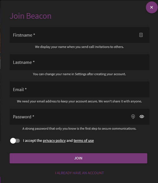The image size is (158, 183).
Task: Open the terms of use link
Action: pos(84,141)
